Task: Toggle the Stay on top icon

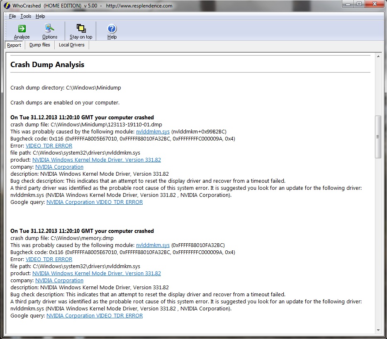Action: (x=81, y=28)
